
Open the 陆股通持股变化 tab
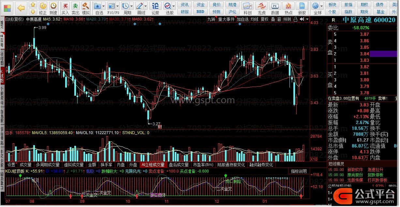click(231, 165)
